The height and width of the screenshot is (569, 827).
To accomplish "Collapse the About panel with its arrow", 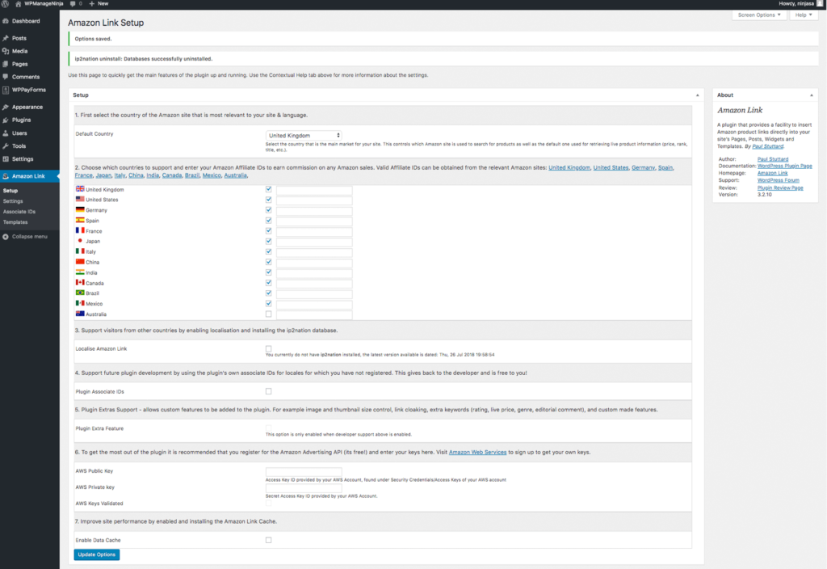I will coord(812,95).
